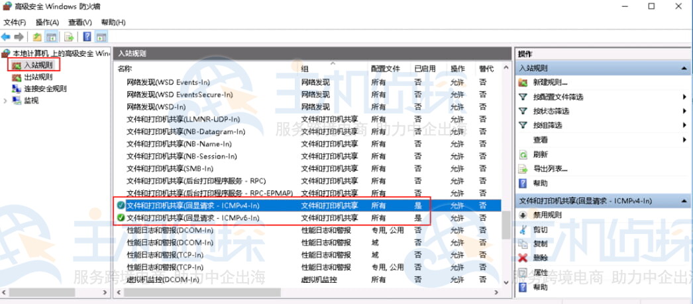The image size is (693, 304).
Task: Select 连接安全规则 in the tree
Action: point(46,89)
